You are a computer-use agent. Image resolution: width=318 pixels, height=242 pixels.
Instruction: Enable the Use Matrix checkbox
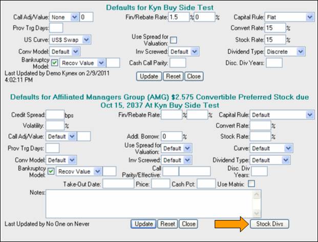click(251, 184)
